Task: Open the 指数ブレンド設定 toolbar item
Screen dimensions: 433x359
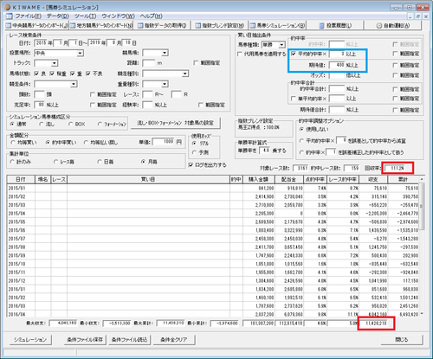Action: coord(220,26)
